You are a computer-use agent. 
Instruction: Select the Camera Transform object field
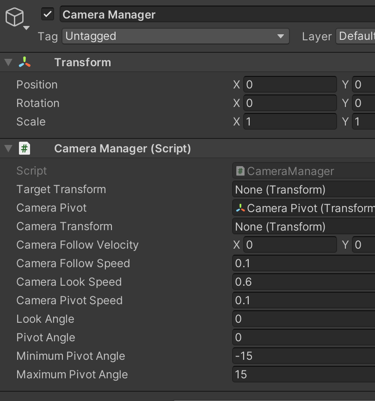[x=303, y=226]
